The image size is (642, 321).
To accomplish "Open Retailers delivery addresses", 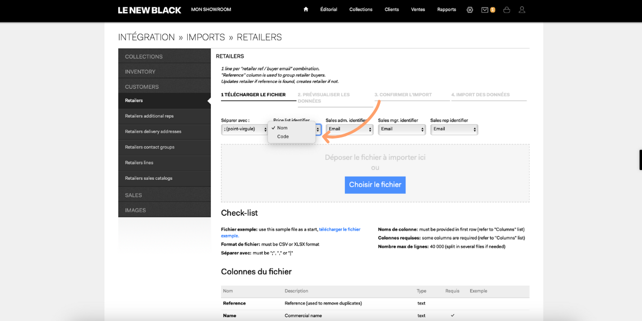I will 164,132.
